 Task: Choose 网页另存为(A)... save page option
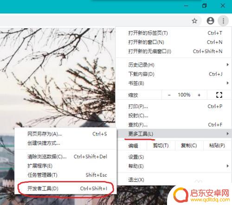coord(65,134)
